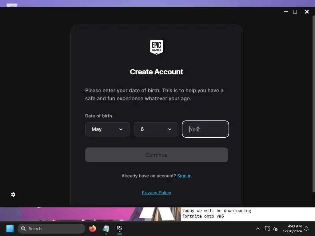The width and height of the screenshot is (315, 236).
Task: Show hidden system tray icons
Action: (x=258, y=229)
